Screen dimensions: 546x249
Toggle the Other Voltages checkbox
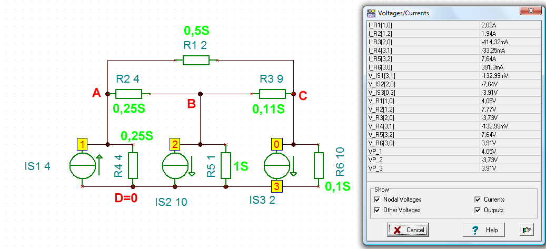(376, 210)
